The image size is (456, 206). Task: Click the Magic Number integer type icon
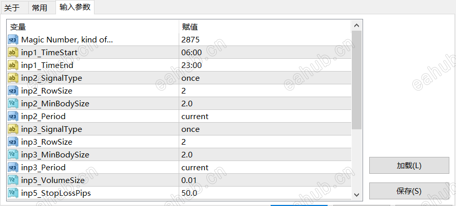click(x=13, y=40)
